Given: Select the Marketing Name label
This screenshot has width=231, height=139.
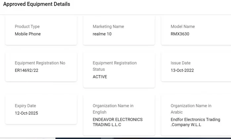Looking at the screenshot, I should pos(109,26).
